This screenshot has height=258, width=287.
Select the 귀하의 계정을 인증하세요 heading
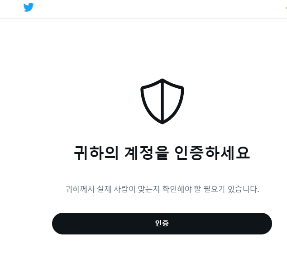(162, 153)
